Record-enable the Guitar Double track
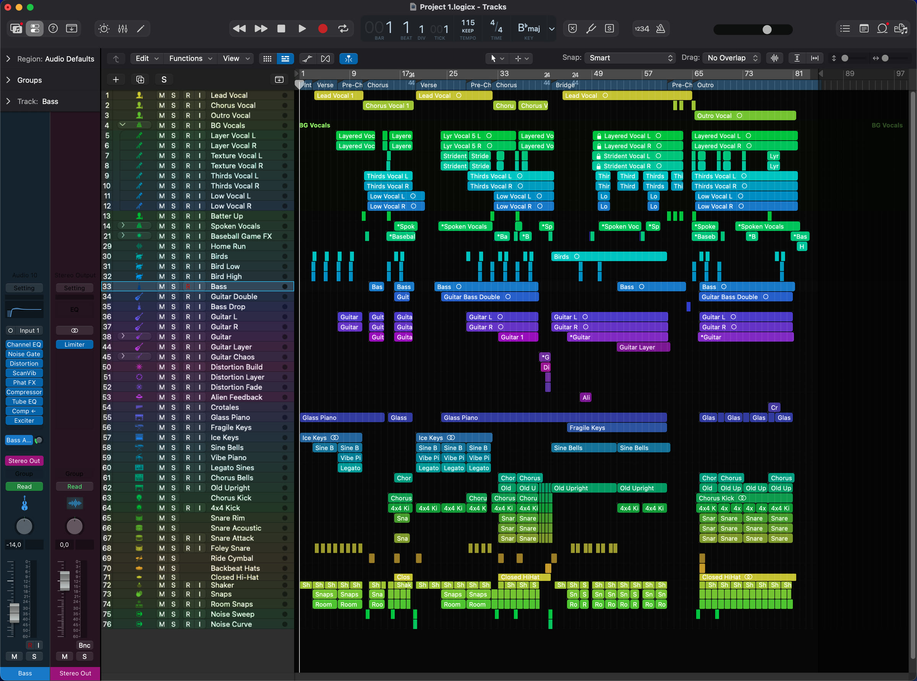The width and height of the screenshot is (917, 681). tap(188, 297)
